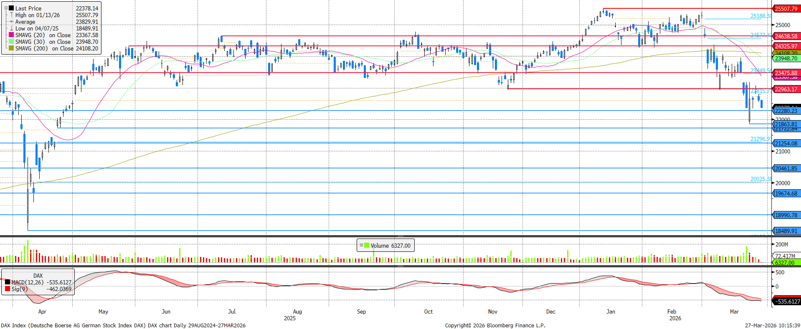Click the olive SMAVG (200) swatch
801x329 pixels.
click(x=11, y=48)
